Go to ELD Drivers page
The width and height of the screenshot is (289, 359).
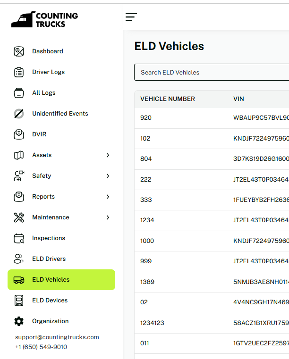49,259
